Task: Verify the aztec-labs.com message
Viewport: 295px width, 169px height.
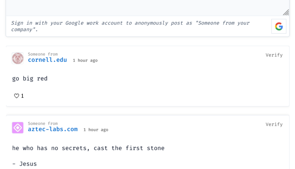Action: 274,124
